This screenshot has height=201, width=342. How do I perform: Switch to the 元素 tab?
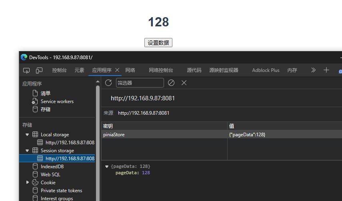(x=79, y=70)
